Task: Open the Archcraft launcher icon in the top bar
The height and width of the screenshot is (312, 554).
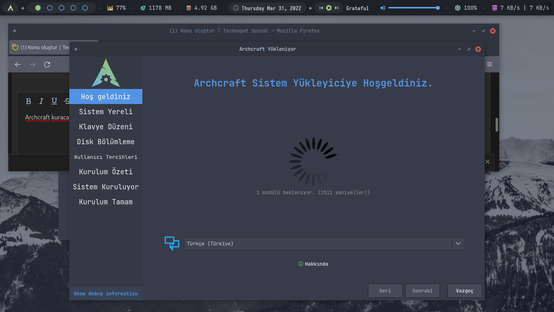Action: click(11, 8)
